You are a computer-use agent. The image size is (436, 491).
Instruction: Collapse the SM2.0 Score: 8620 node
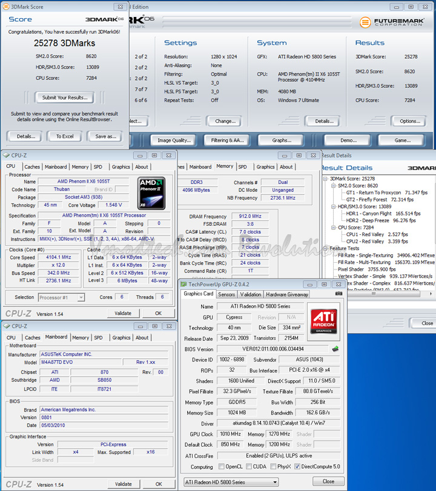(333, 186)
